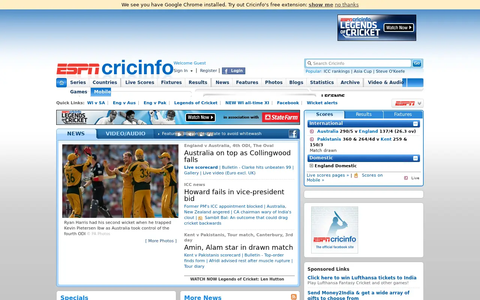The width and height of the screenshot is (480, 300).
Task: Click Watch Now in top Legends ad
Action: pyautogui.click(x=399, y=27)
